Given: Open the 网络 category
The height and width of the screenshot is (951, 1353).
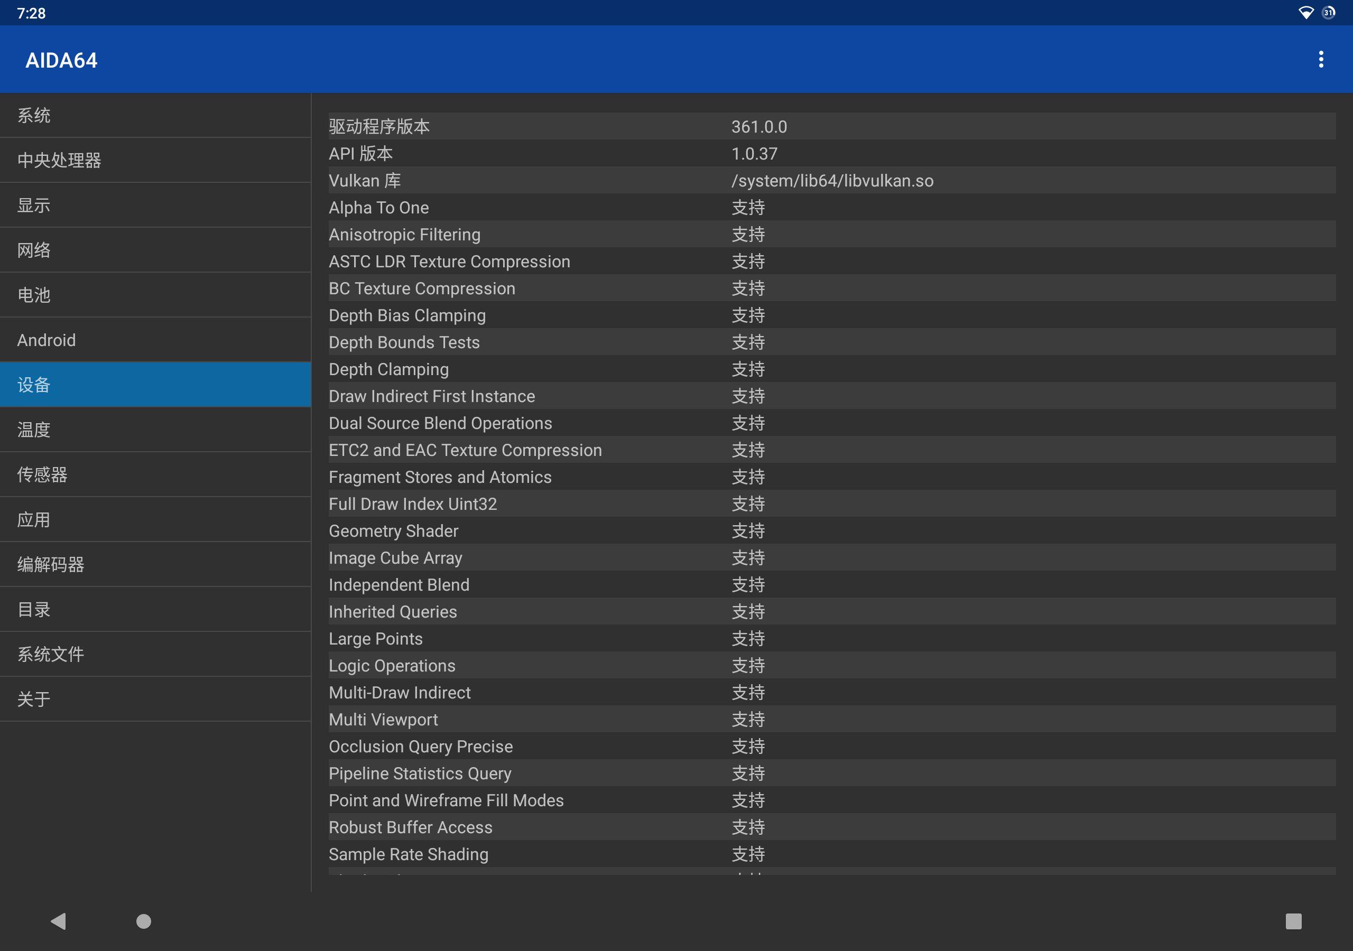Looking at the screenshot, I should click(x=155, y=250).
